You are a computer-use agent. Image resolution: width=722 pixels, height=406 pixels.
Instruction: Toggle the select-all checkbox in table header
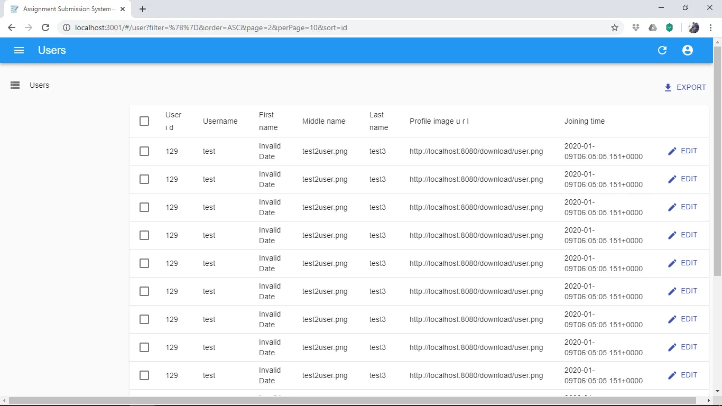pos(144,121)
